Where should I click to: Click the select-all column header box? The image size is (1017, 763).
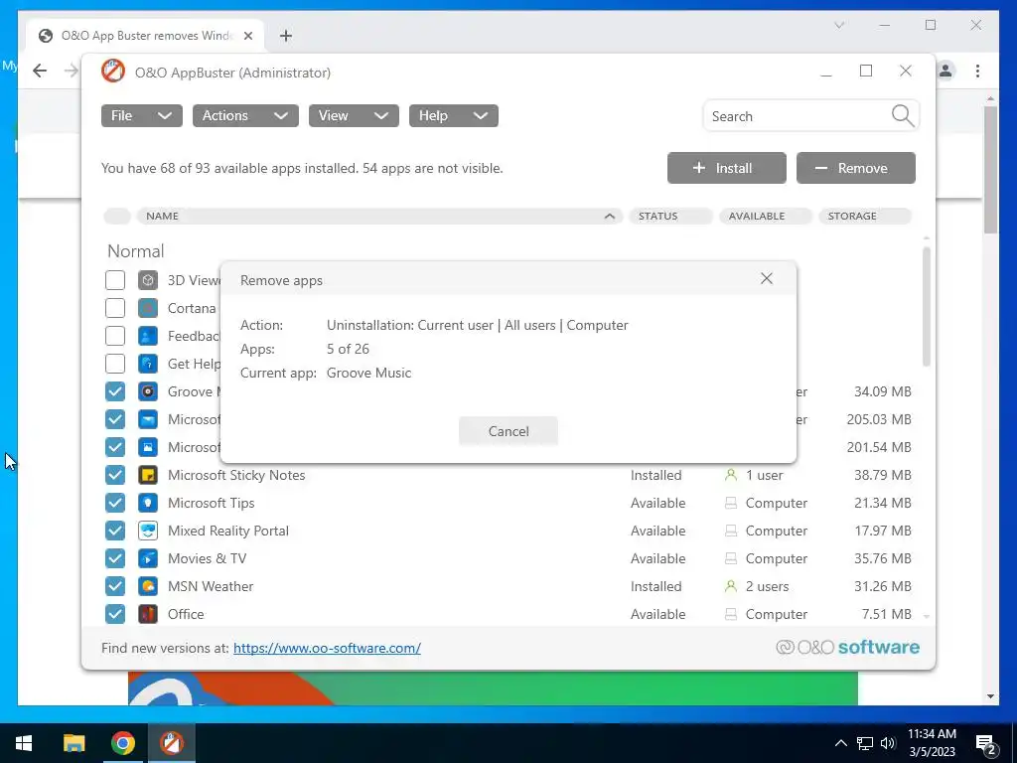click(x=117, y=216)
